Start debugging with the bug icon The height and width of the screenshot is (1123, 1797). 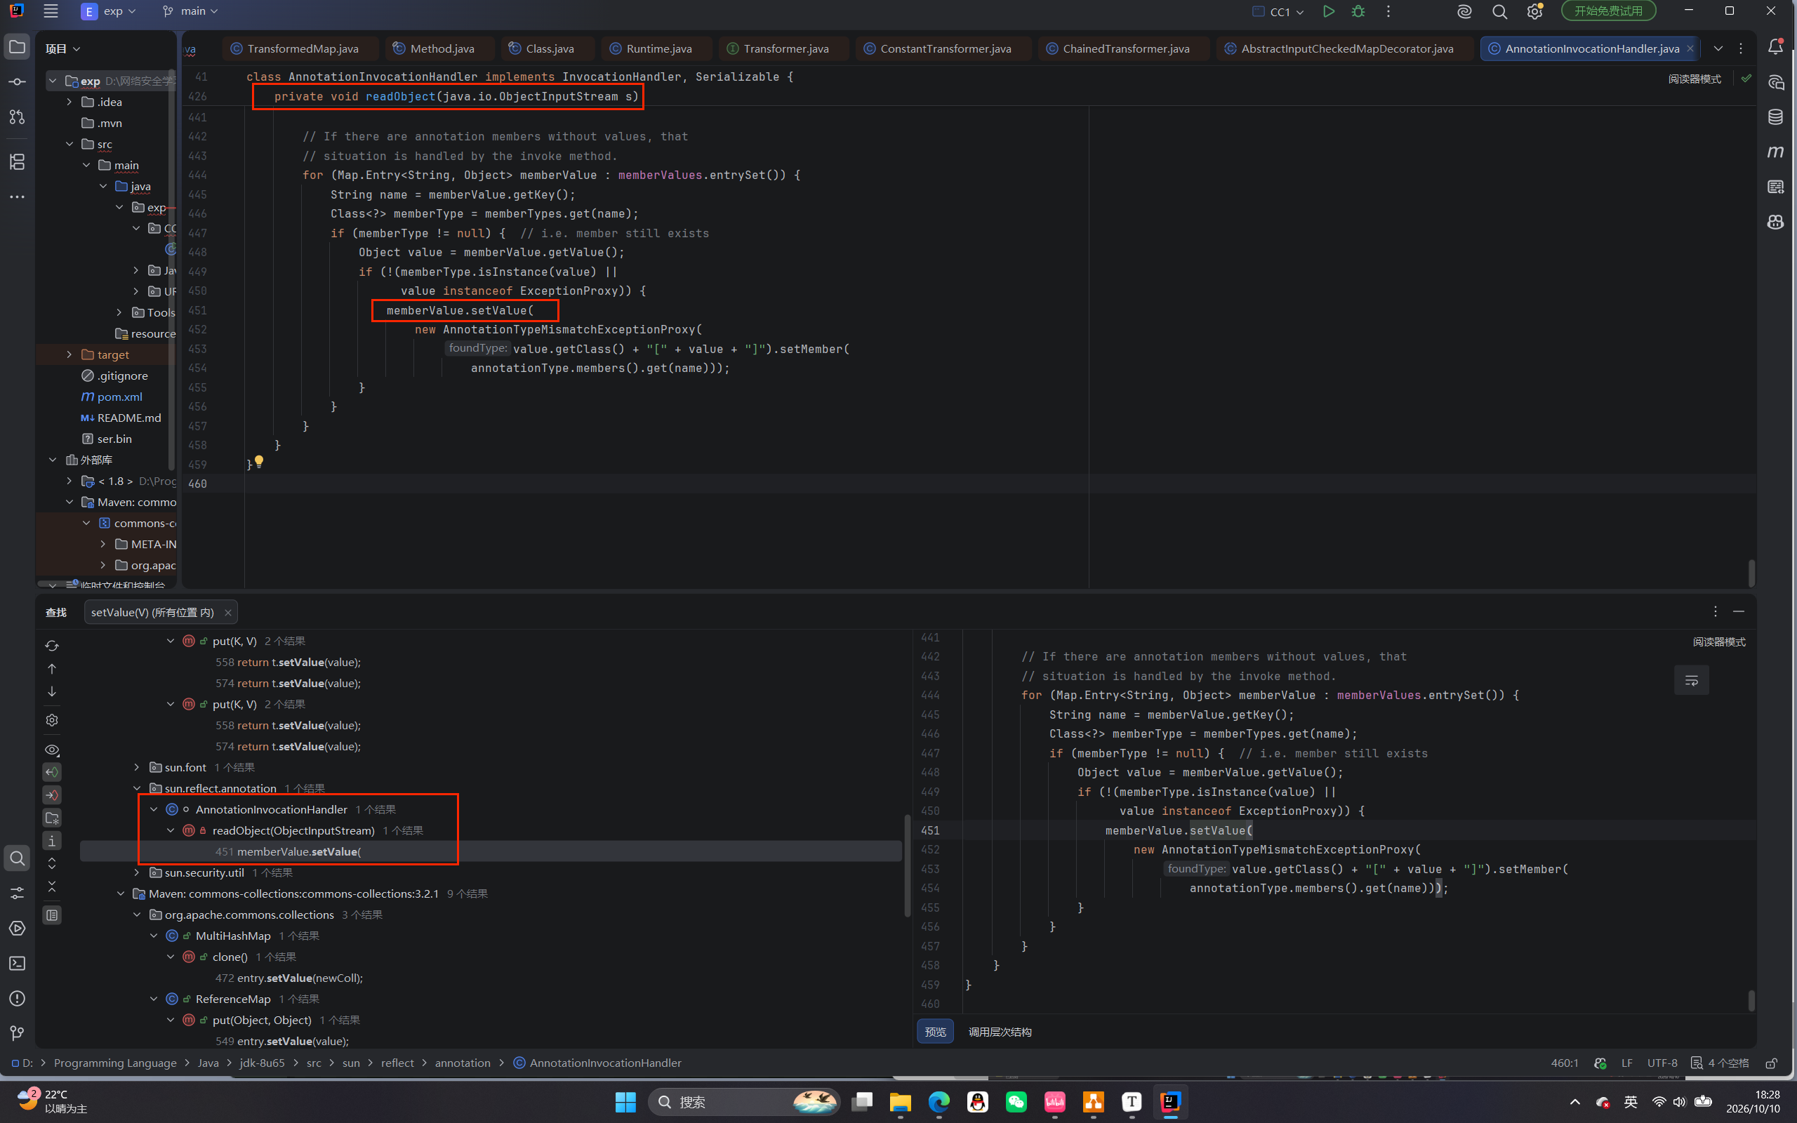[1358, 11]
